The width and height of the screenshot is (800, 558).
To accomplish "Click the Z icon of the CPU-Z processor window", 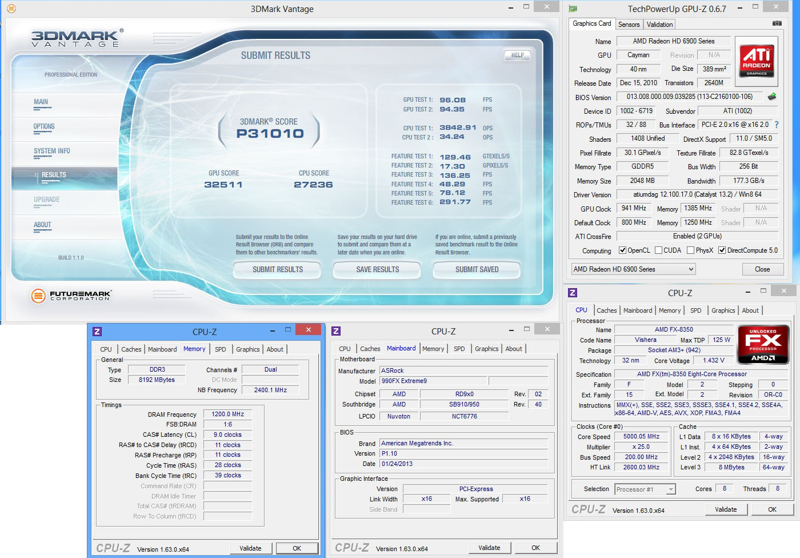I will point(573,293).
